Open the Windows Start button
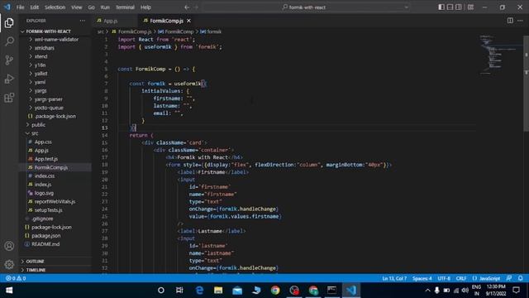This screenshot has height=298, width=529. [9, 291]
